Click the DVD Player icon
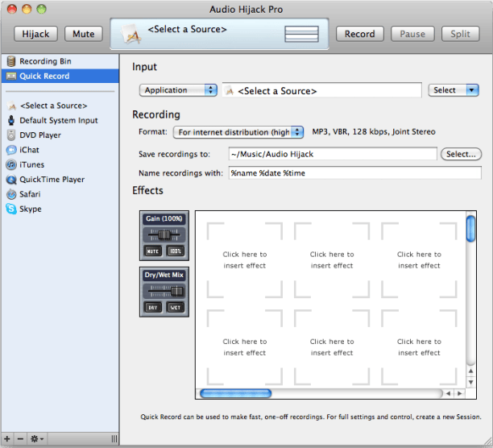This screenshot has width=493, height=448. (x=11, y=135)
